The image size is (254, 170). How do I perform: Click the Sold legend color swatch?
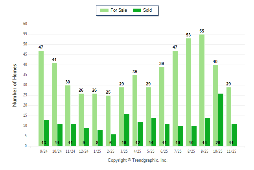pos(138,10)
